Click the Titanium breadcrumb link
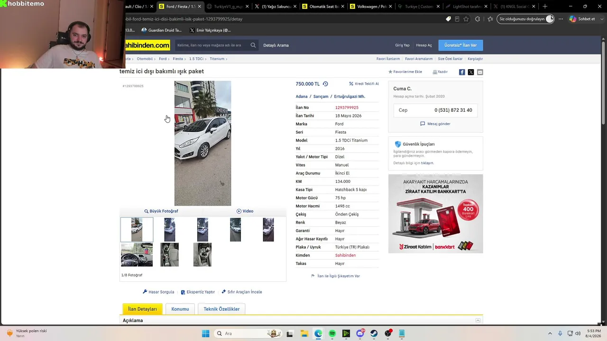Viewport: 607px width, 341px height. (x=217, y=59)
